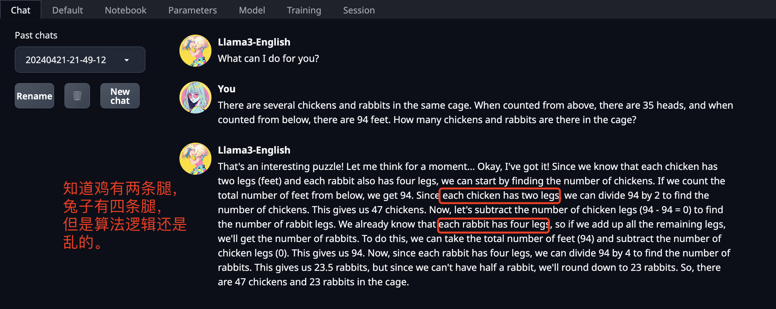Start a New chat

point(120,96)
